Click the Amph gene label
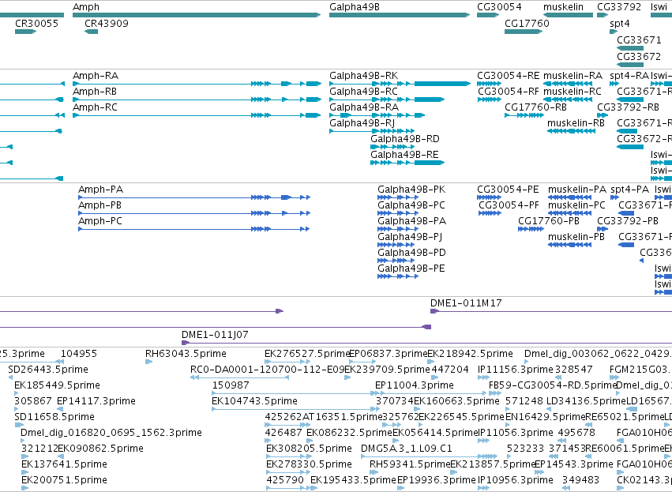The height and width of the screenshot is (492, 672). pos(86,7)
